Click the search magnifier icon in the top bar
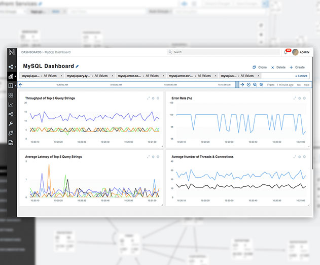The image size is (320, 265). 170,52
